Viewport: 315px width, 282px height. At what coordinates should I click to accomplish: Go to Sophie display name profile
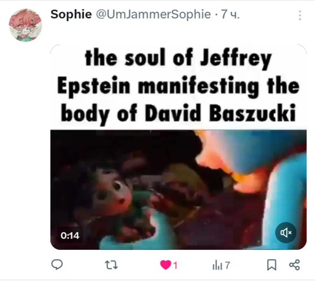point(71,14)
